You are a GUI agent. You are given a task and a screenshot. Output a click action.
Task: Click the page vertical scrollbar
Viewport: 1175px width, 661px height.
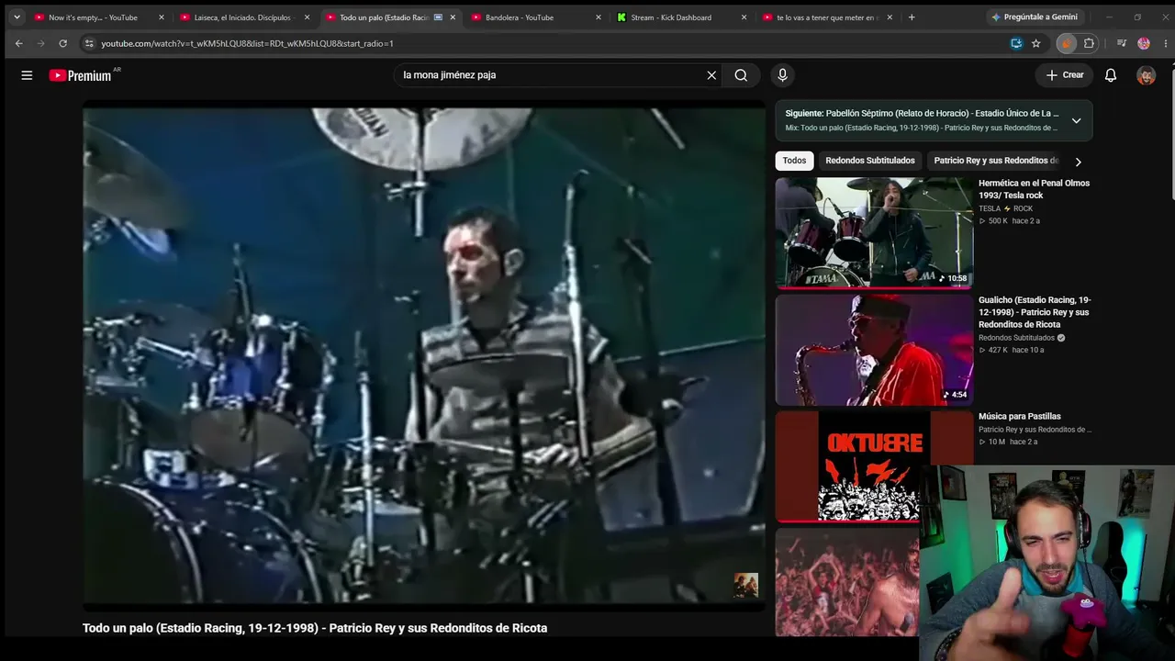click(x=1170, y=138)
